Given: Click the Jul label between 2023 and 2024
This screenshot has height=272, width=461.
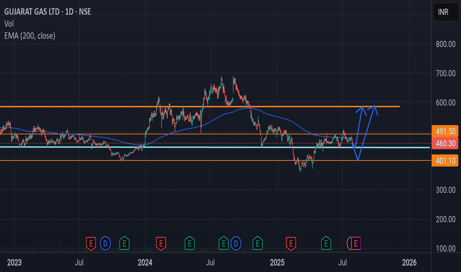Looking at the screenshot, I should 79,263.
